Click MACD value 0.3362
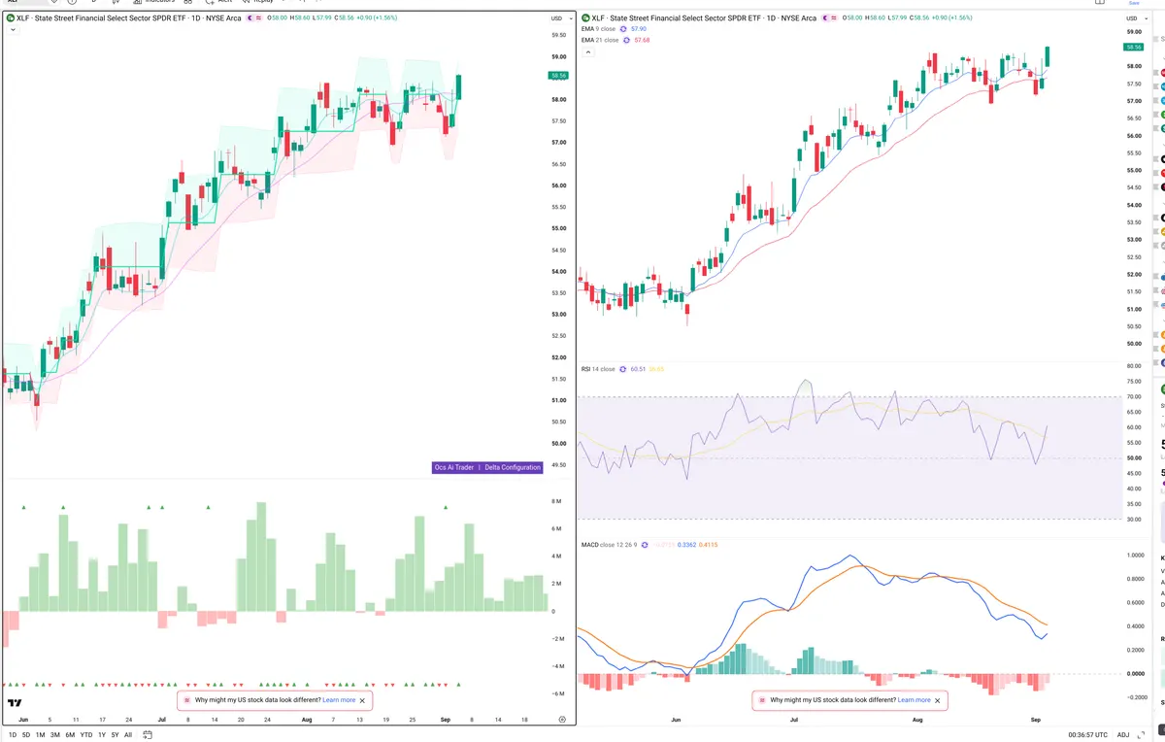 click(x=686, y=545)
